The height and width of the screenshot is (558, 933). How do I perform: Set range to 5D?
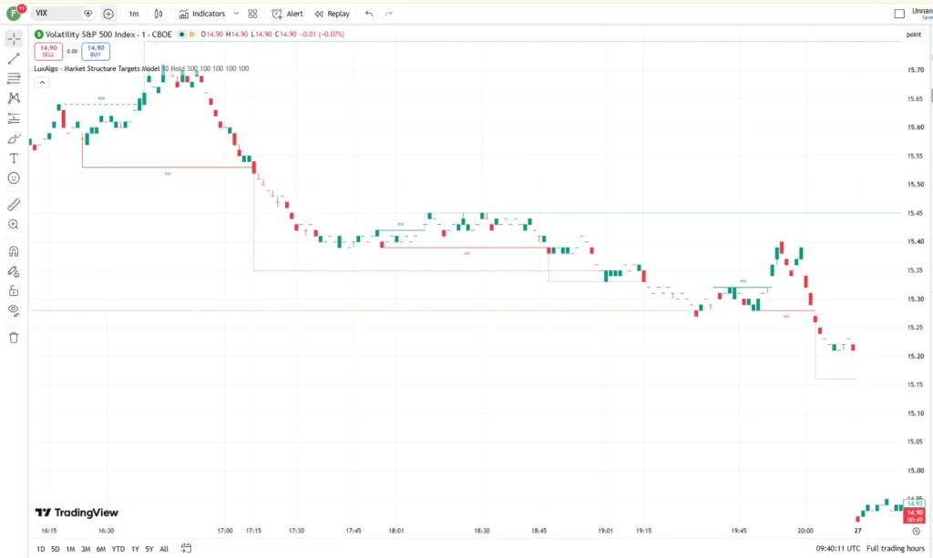[x=56, y=549]
